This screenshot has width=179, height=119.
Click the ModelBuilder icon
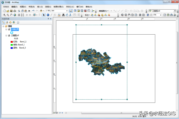coord(93,11)
